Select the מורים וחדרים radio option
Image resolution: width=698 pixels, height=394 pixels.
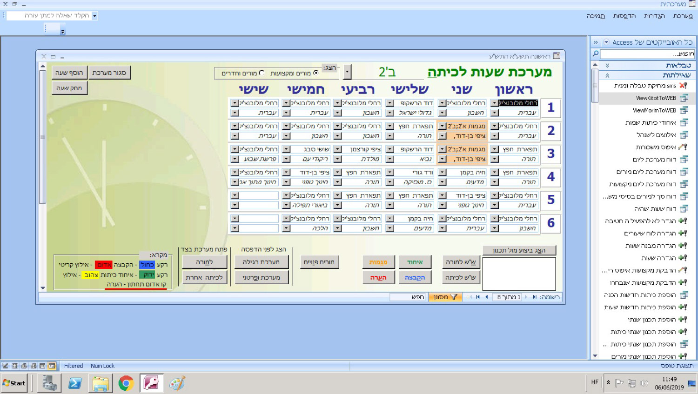[x=262, y=73]
